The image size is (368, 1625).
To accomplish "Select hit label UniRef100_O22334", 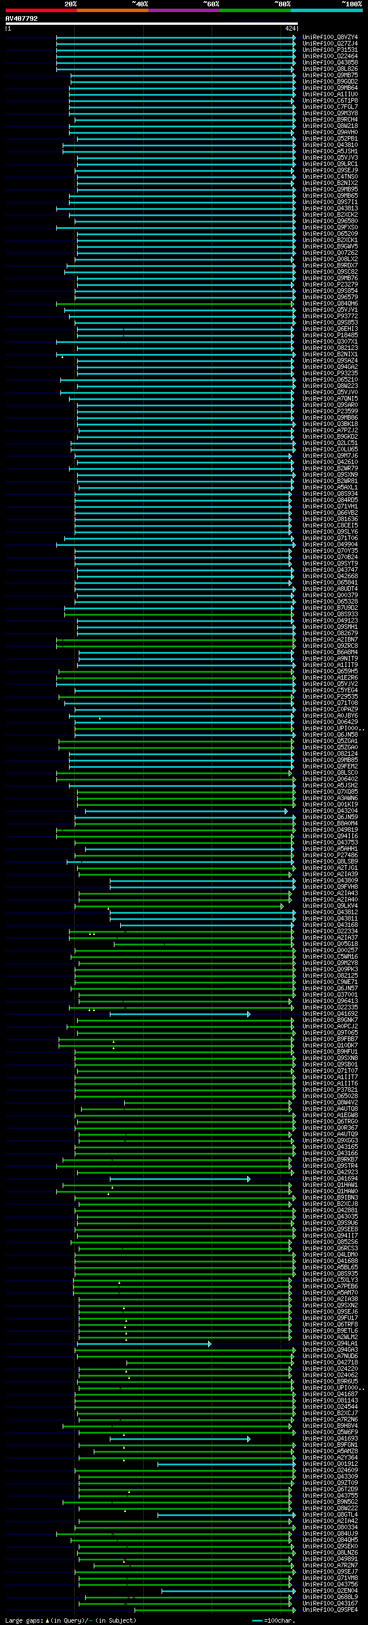I will coord(330,931).
